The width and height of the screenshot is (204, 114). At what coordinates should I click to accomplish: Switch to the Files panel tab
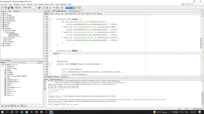pyautogui.click(x=10, y=11)
